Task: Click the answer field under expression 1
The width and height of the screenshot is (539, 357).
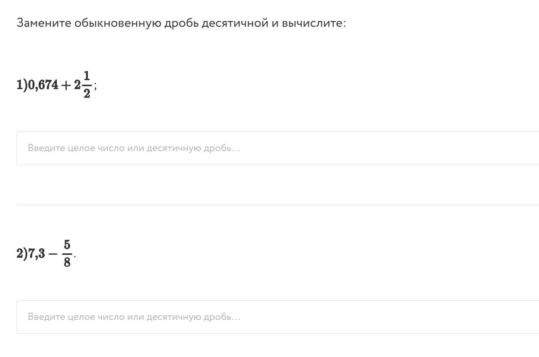Action: 277,148
